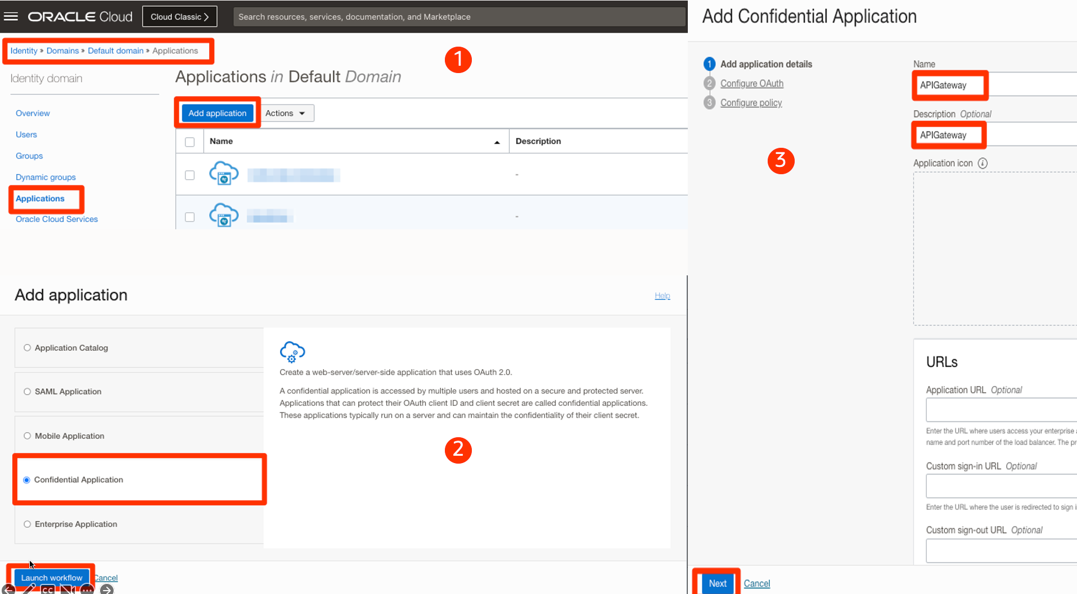Click the Application icon info tooltip
1077x594 pixels.
[983, 163]
